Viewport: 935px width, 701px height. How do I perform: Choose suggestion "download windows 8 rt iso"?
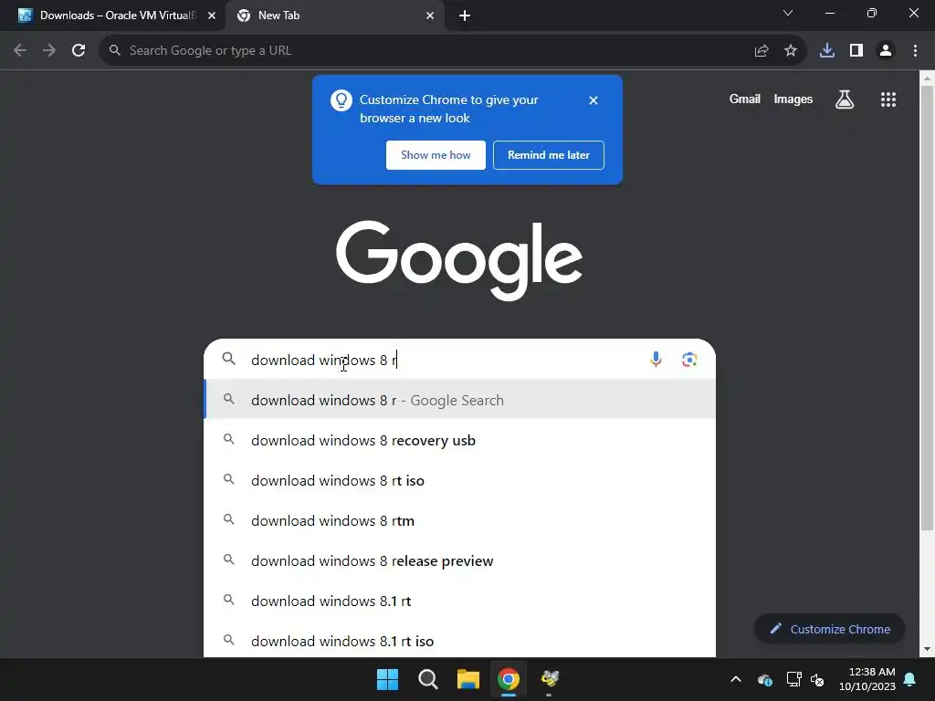(460, 480)
